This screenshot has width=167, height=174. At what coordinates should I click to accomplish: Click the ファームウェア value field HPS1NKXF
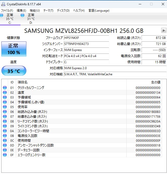point(86,38)
